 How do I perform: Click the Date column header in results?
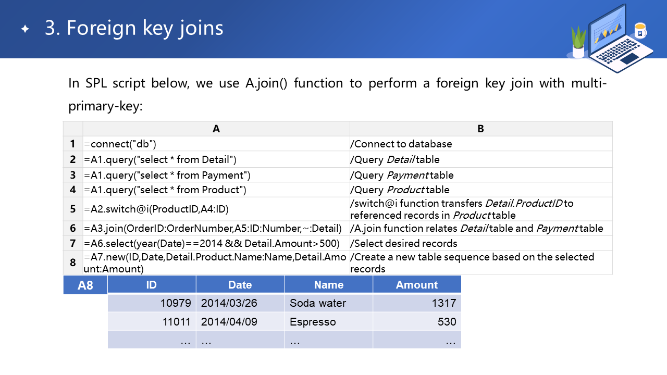click(x=240, y=284)
